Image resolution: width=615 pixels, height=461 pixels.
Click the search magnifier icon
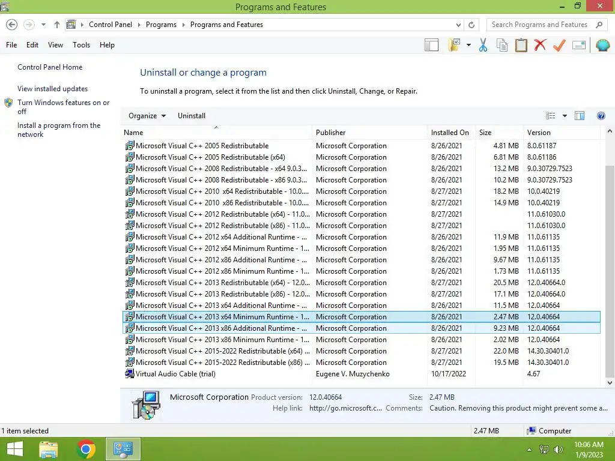(599, 25)
